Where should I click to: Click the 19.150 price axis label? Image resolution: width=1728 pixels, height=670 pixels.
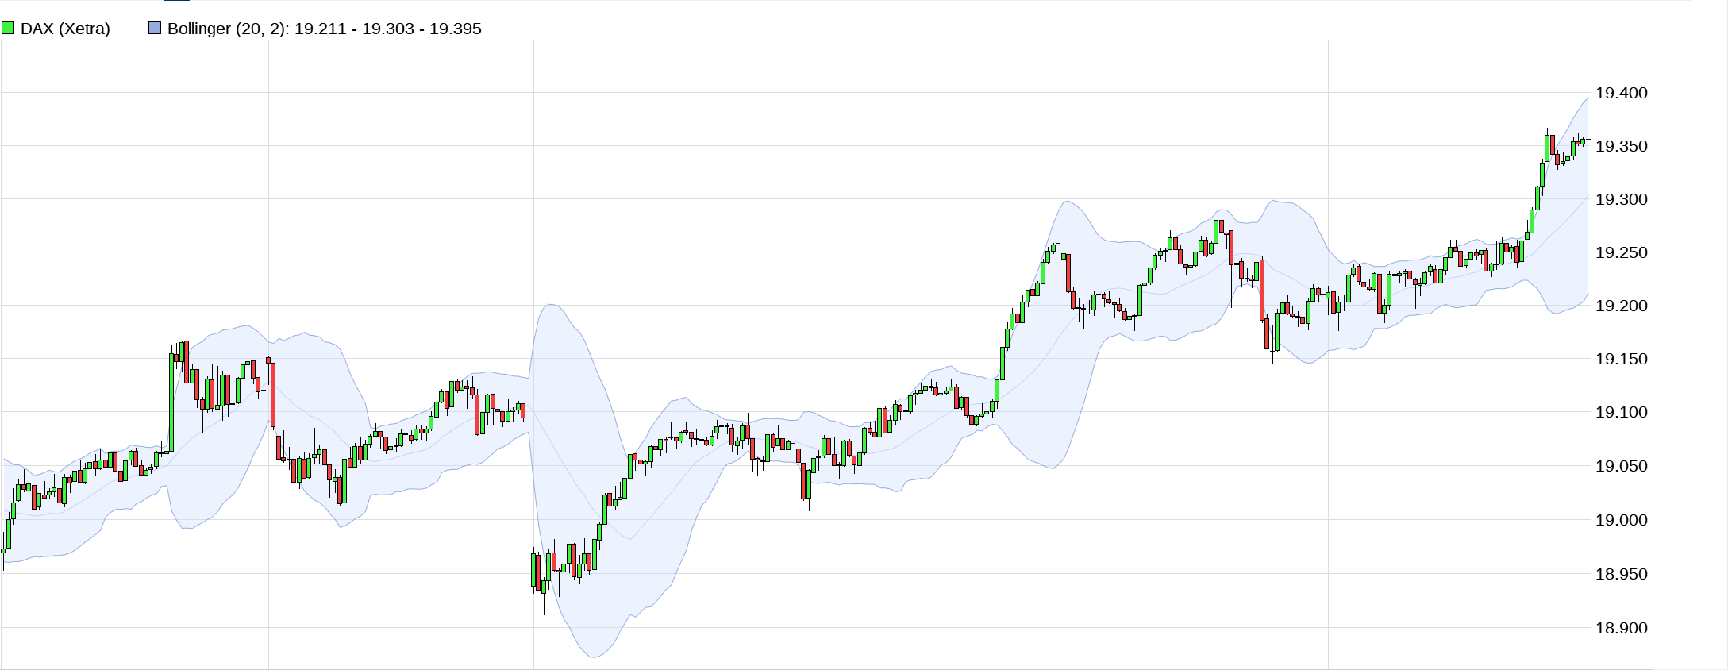click(x=1621, y=359)
